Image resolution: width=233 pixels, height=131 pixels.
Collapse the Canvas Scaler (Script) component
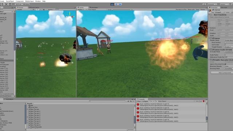pos(209,49)
